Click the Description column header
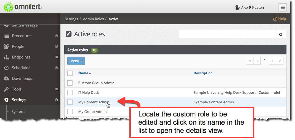This screenshot has height=140, width=295. [203, 73]
